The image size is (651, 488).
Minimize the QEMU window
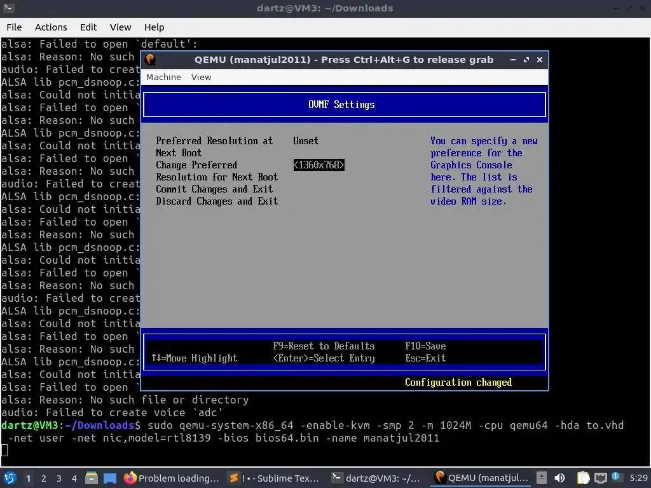(513, 60)
